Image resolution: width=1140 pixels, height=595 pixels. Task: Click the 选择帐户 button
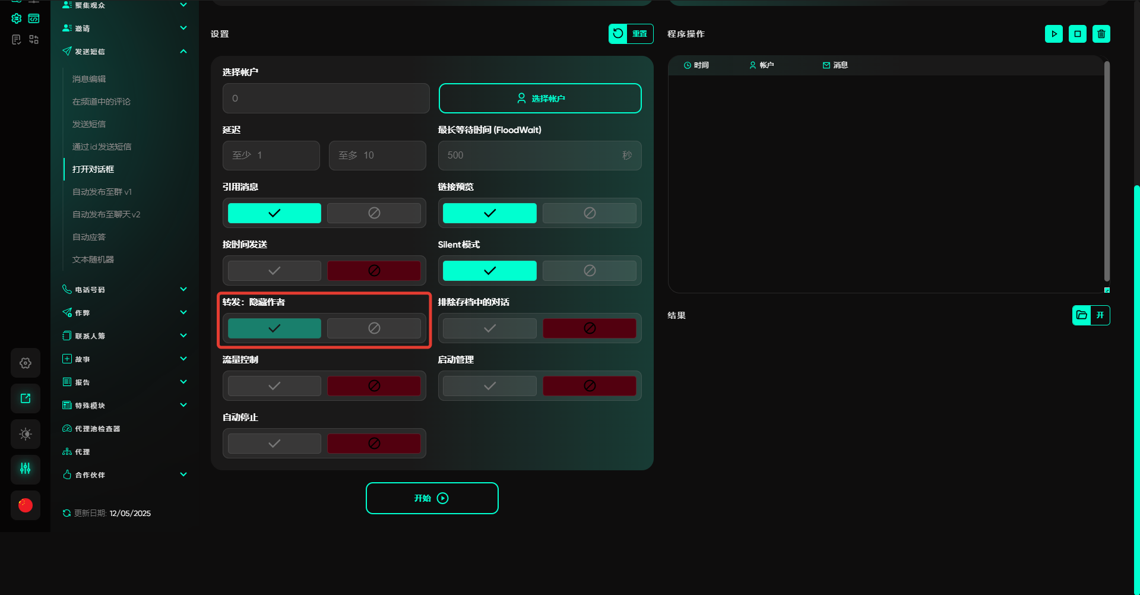[x=540, y=99]
